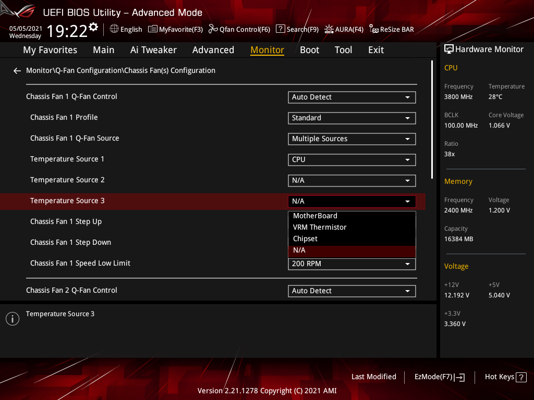Click the Search question-mark icon
Screen dimensions: 534x400
pyautogui.click(x=280, y=29)
